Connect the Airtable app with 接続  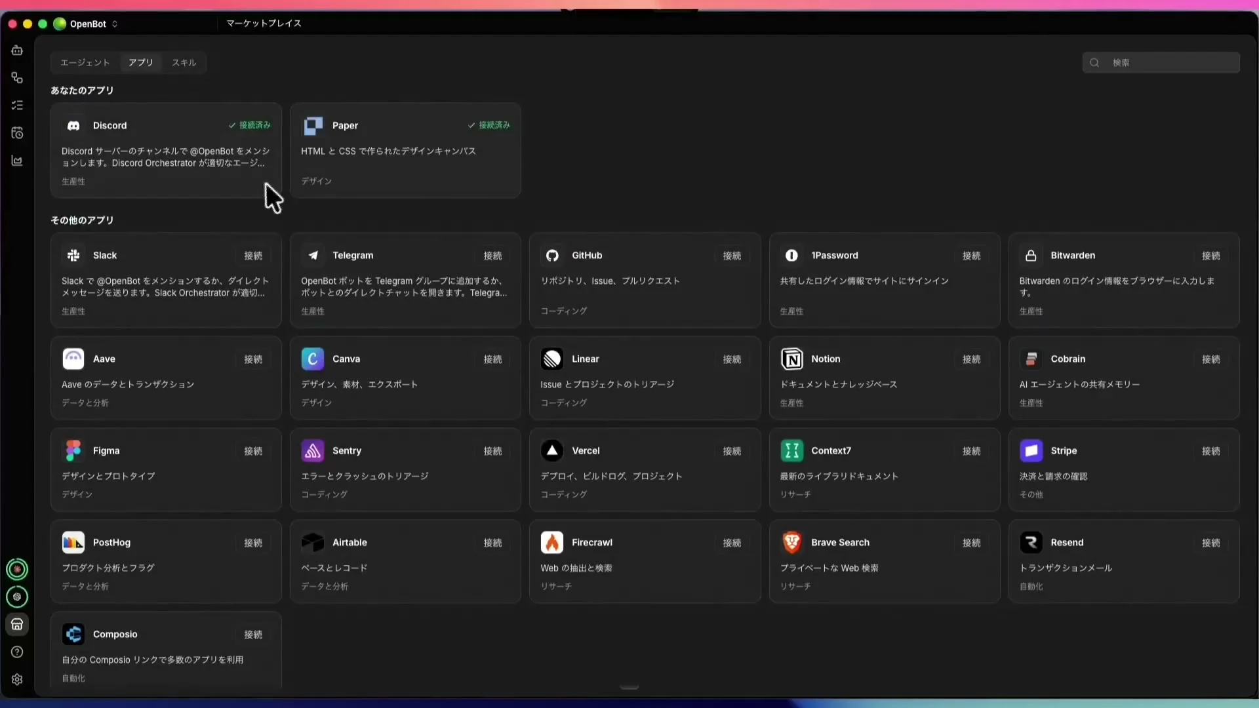492,543
